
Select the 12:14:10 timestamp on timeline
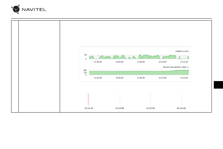tap(88, 108)
